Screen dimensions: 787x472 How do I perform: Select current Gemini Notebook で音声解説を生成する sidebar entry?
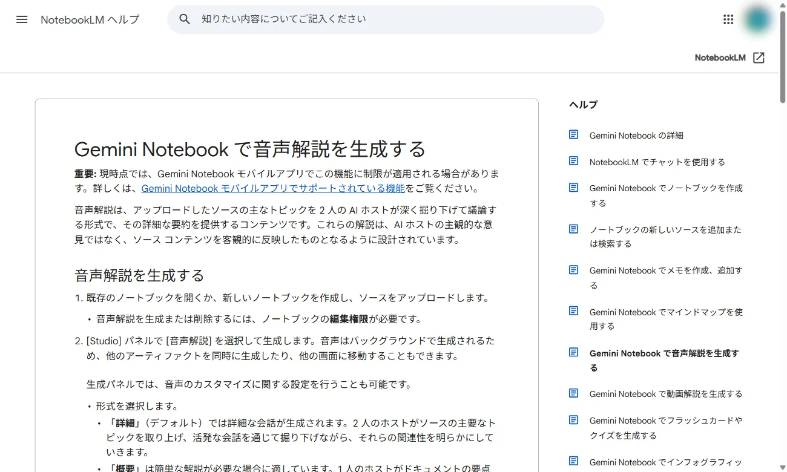click(664, 360)
